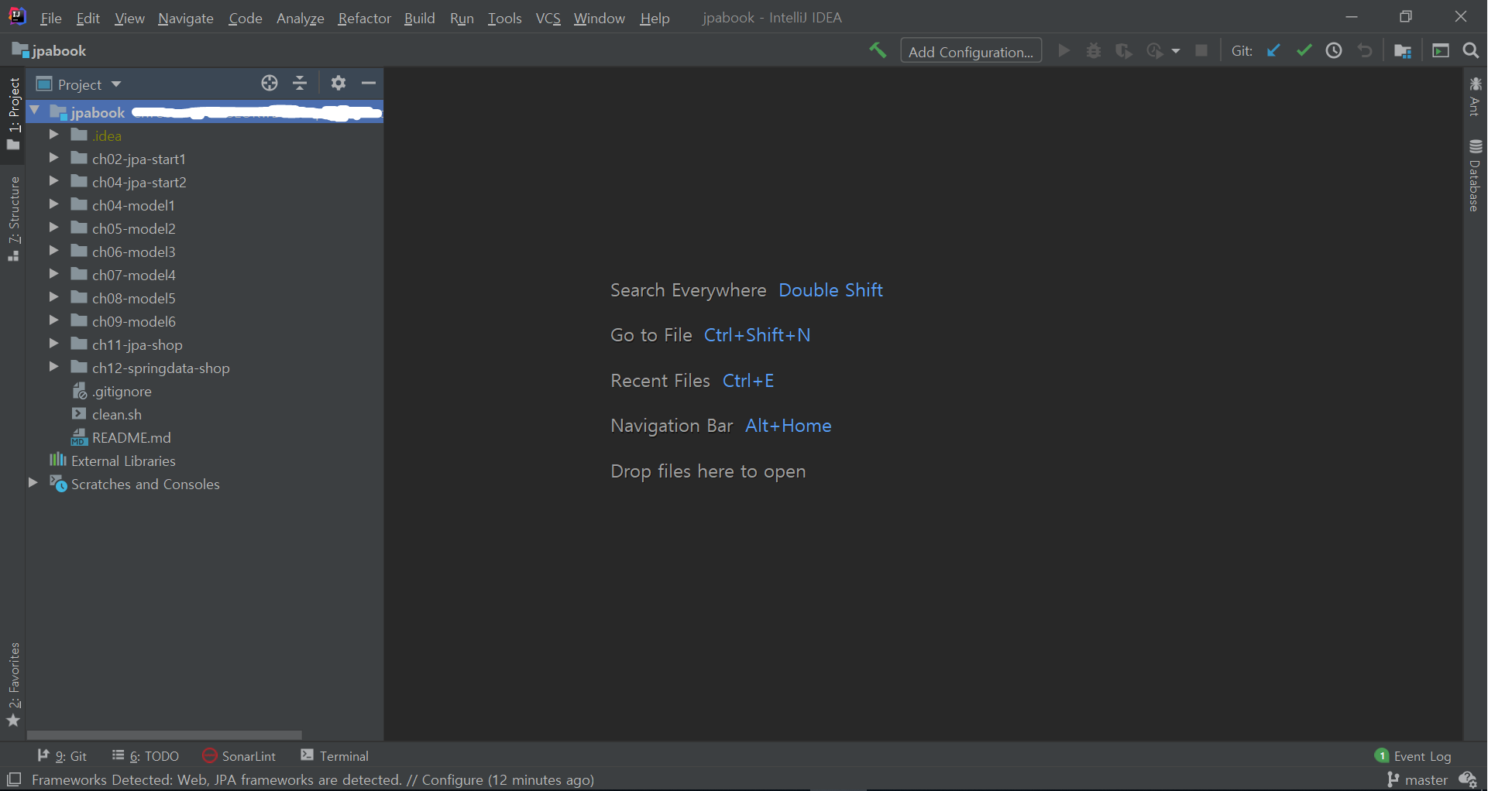Screen dimensions: 1488x791
Task: Click the Project panel horizontal scrollbar
Action: 164,734
